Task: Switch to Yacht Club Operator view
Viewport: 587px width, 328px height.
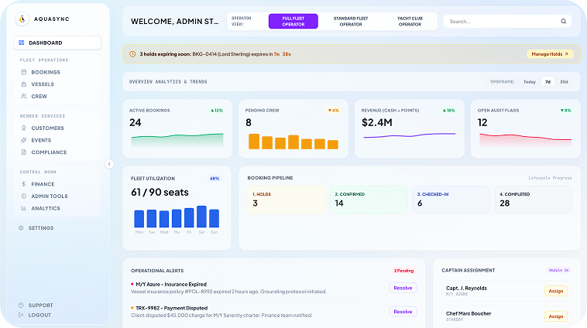Action: tap(410, 22)
